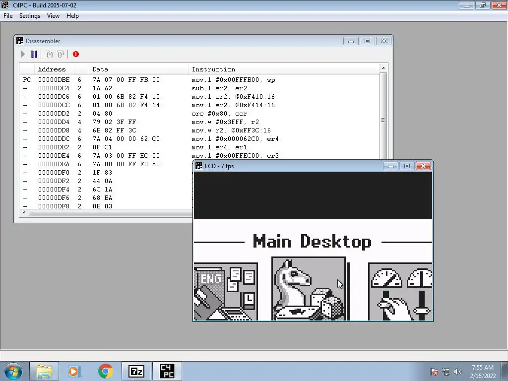Pause execution with the pause button

(x=34, y=54)
